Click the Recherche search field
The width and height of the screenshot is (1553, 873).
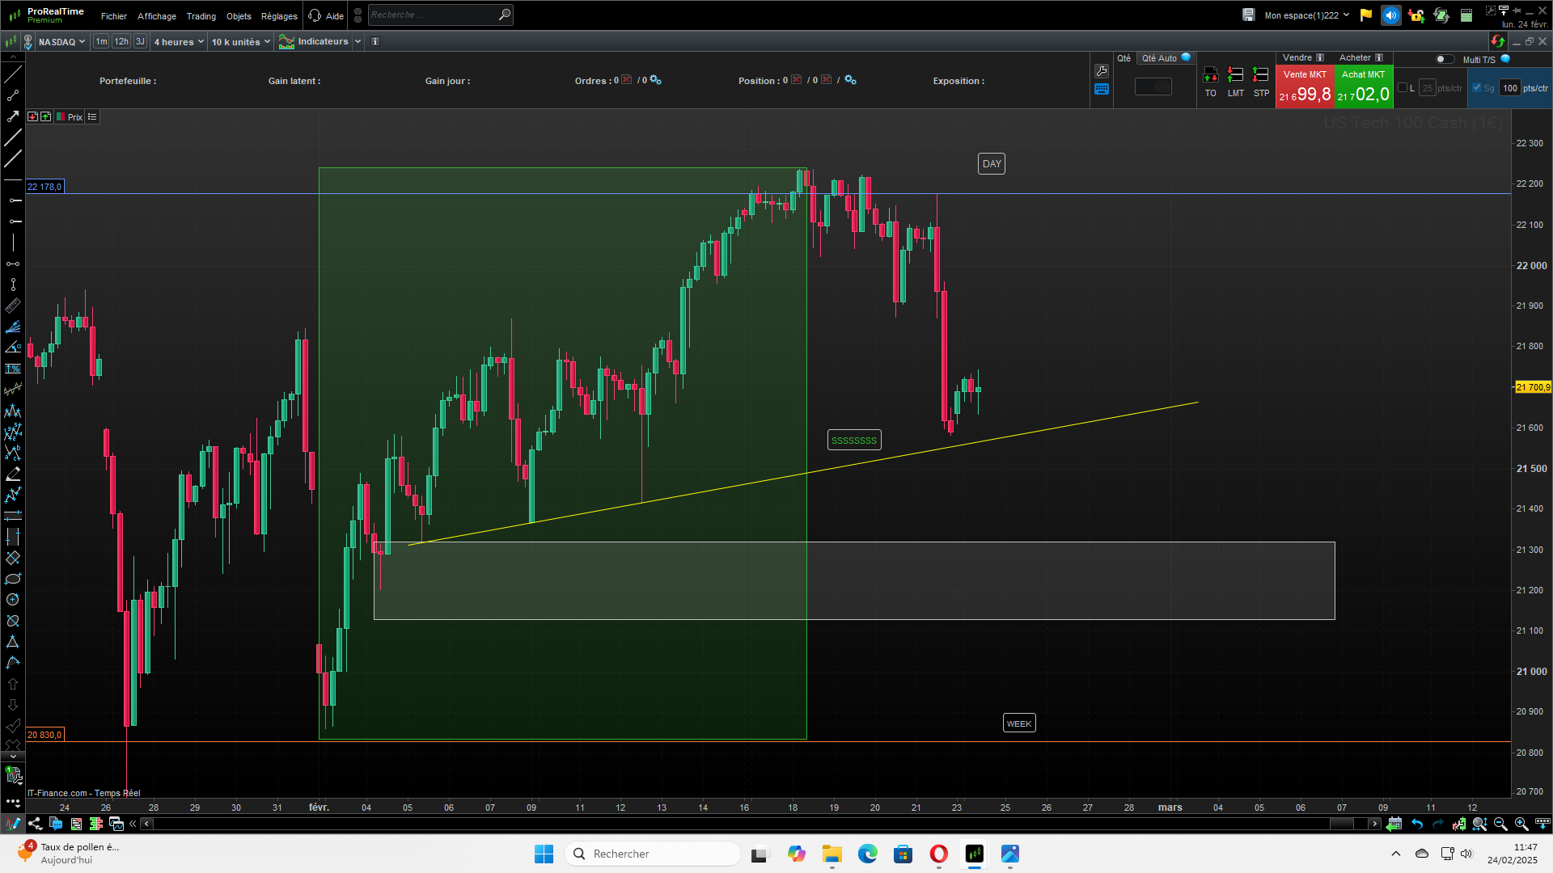433,15
